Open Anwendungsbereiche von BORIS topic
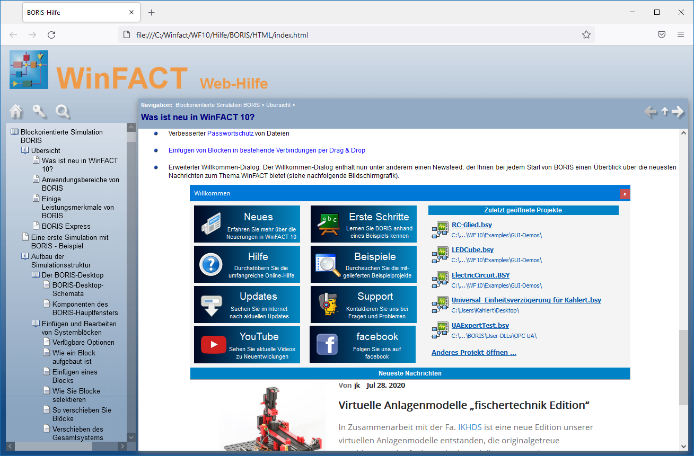 81,184
